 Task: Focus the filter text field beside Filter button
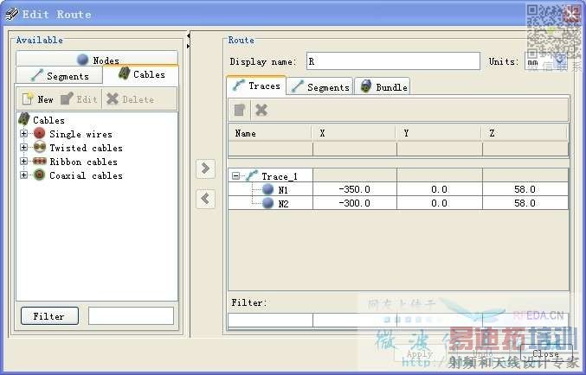(132, 315)
